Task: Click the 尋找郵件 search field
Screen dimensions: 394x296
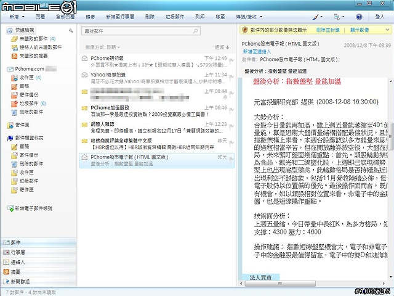Action: tap(141, 31)
